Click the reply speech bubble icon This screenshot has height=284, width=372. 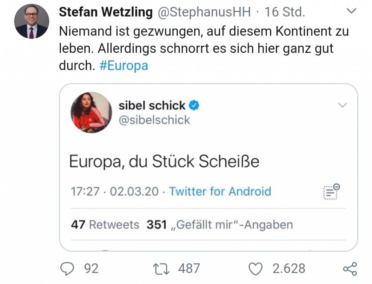[x=68, y=268]
